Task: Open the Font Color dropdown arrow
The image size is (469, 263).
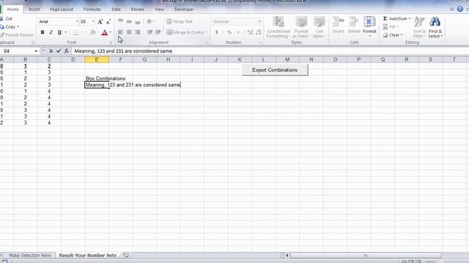Action: (x=111, y=32)
